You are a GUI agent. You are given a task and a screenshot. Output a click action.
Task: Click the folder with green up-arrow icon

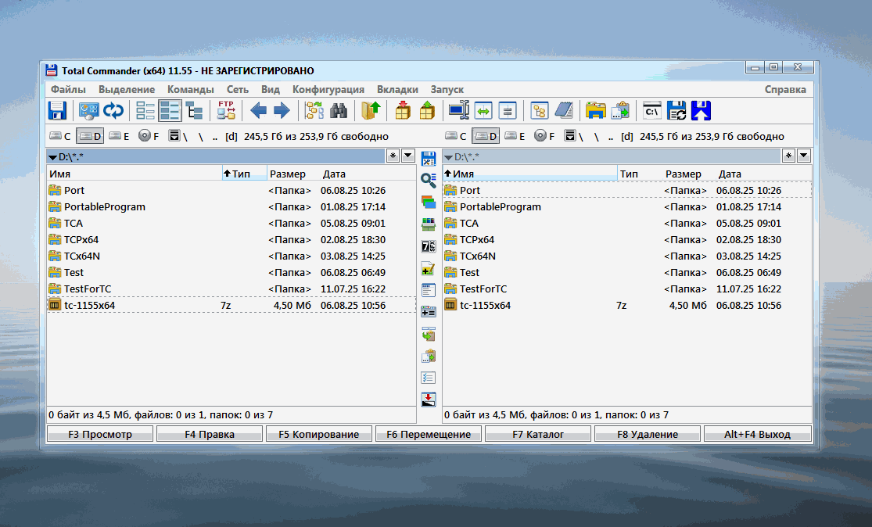tap(371, 110)
